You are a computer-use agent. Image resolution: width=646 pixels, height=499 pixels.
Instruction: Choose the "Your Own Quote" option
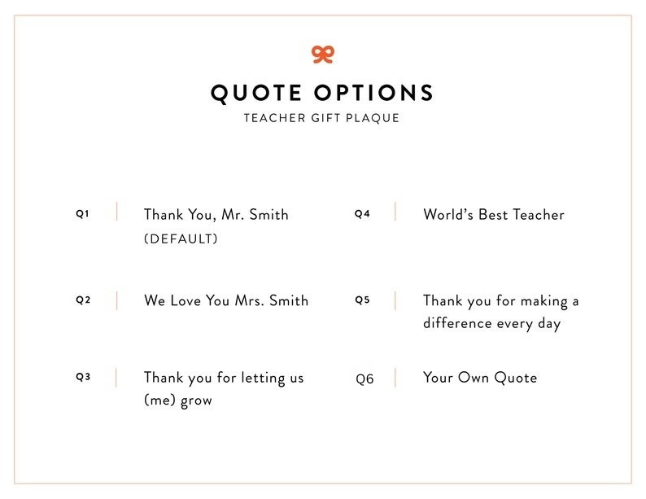pyautogui.click(x=480, y=378)
